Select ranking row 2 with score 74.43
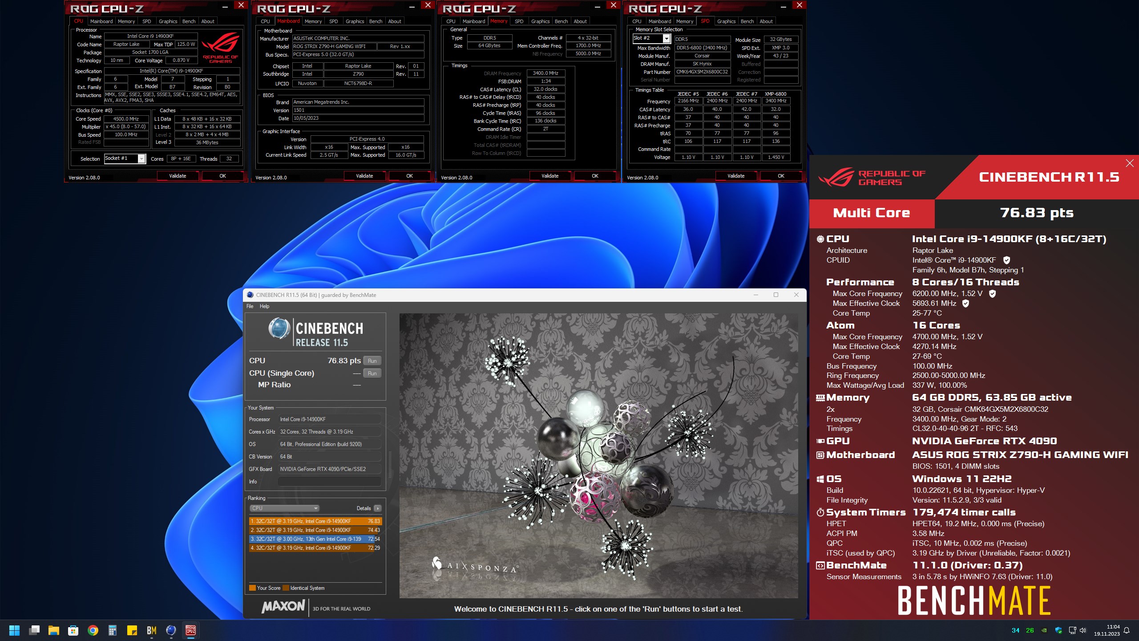The width and height of the screenshot is (1139, 641). (x=315, y=530)
